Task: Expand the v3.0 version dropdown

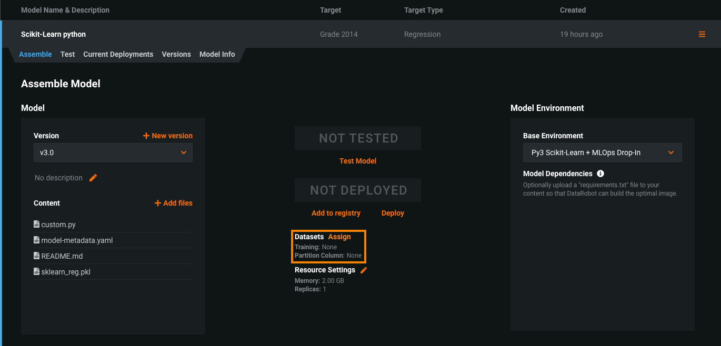Action: 113,152
